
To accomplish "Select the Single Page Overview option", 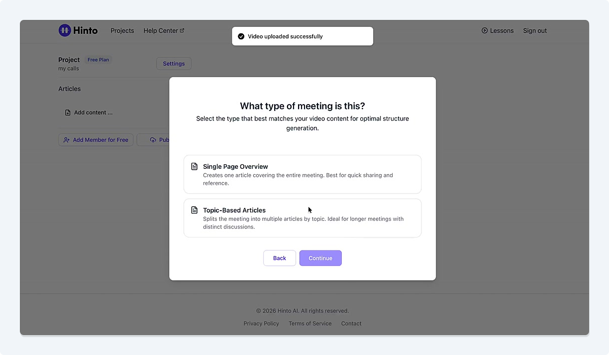I will (302, 174).
